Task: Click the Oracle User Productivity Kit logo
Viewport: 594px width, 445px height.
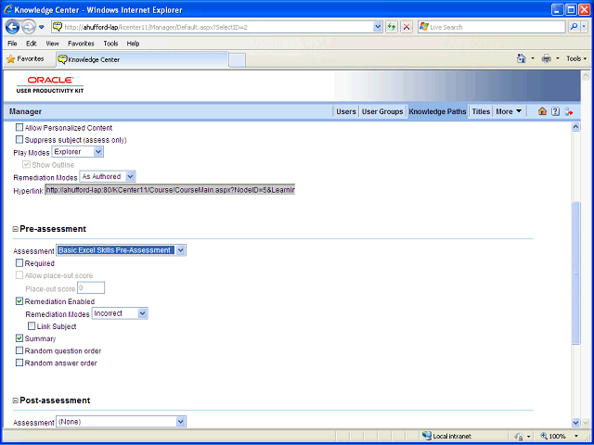Action: coord(50,85)
